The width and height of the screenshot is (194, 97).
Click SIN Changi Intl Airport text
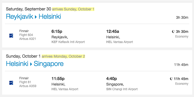click(x=122, y=89)
